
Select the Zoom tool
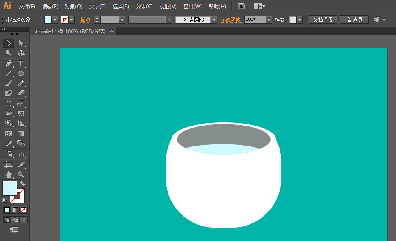pos(21,175)
